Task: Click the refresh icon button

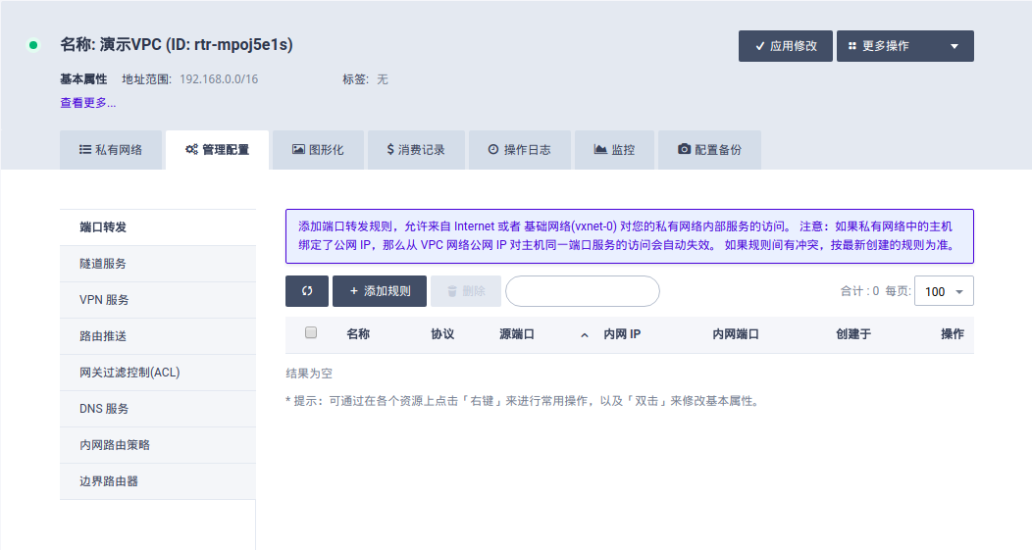Action: (307, 291)
